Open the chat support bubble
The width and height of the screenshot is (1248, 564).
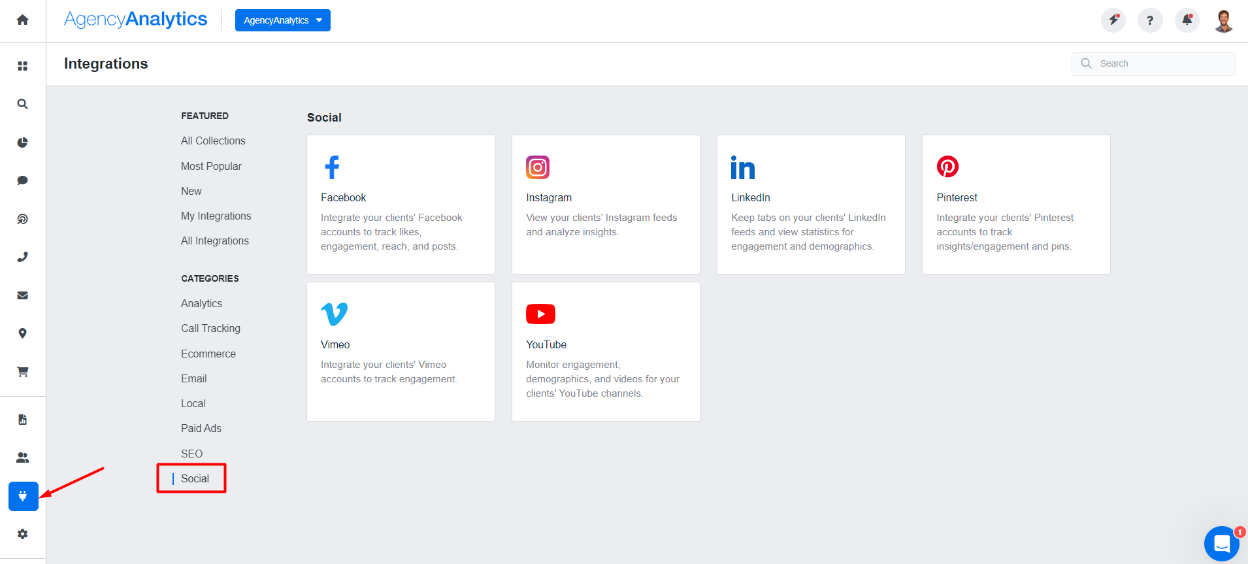click(x=1222, y=544)
